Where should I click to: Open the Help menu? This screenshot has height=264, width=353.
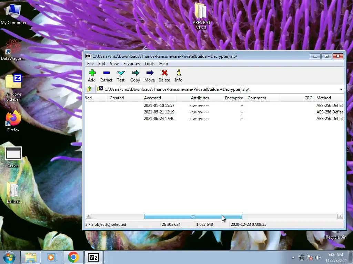163,64
